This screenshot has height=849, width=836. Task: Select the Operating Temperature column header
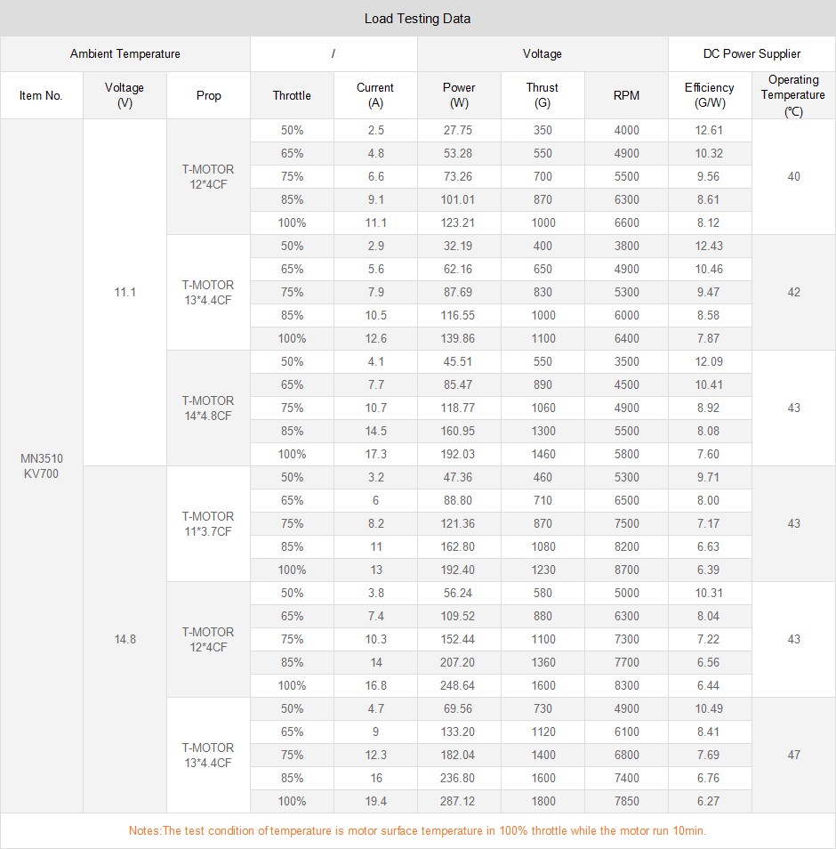point(793,95)
